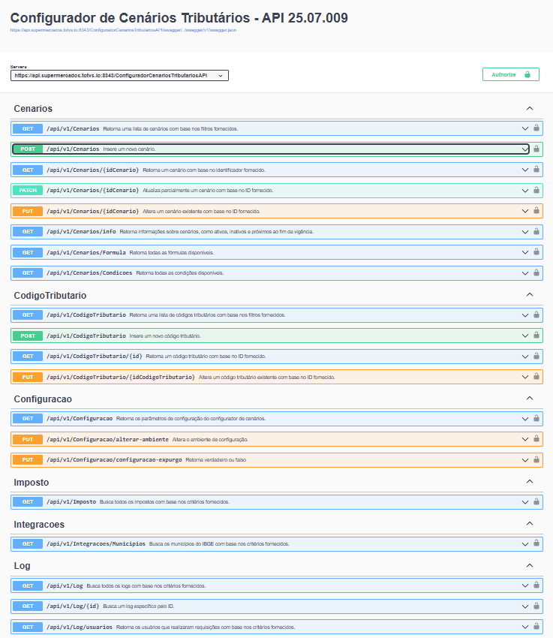The image size is (553, 638).
Task: Click lock icon on GET /api/v1/Cenarios row
Action: click(x=536, y=128)
